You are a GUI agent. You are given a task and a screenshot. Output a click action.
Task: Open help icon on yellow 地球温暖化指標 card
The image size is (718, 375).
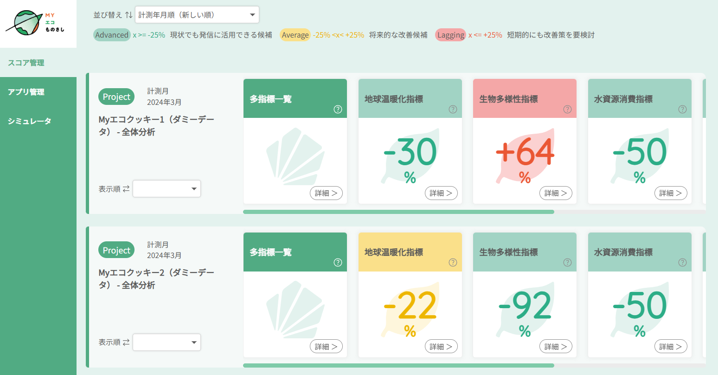point(453,263)
